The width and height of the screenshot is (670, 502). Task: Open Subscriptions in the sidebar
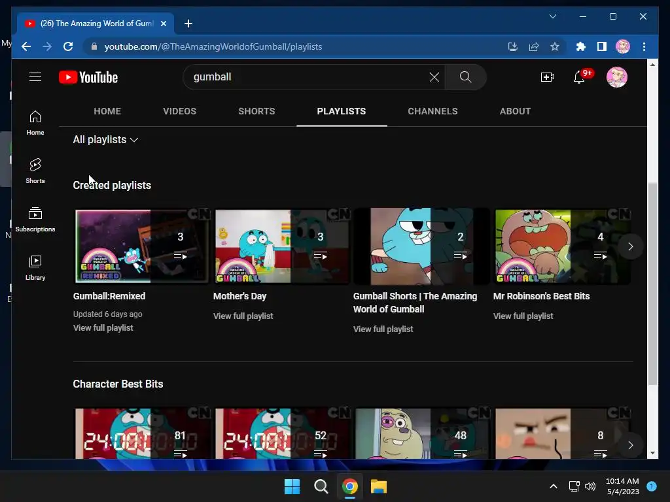[x=35, y=220]
